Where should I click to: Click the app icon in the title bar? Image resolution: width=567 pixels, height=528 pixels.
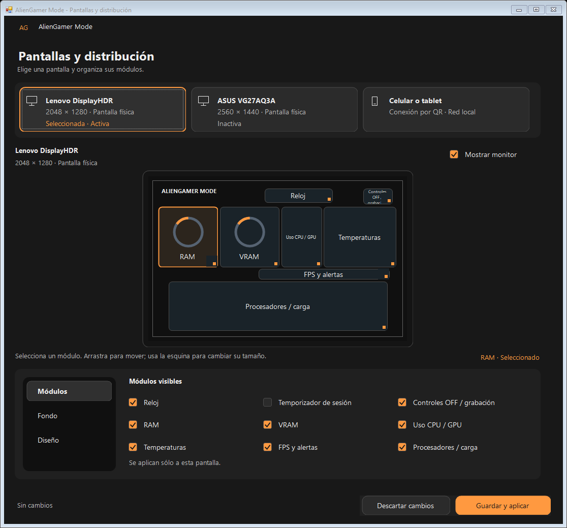pos(9,10)
